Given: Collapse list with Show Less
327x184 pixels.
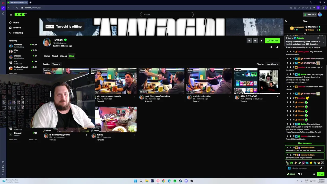Looking at the screenshot, I should coord(33,140).
